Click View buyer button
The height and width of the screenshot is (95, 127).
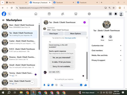tap(54, 33)
